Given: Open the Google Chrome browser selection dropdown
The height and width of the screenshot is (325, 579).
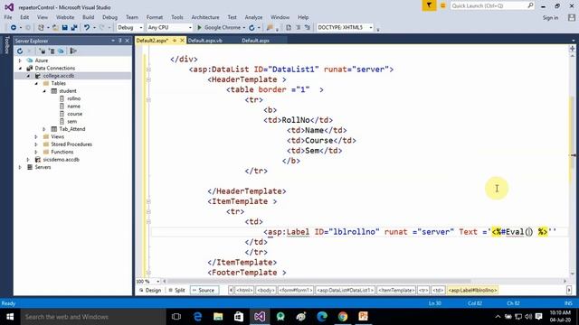Looking at the screenshot, I should click(243, 28).
